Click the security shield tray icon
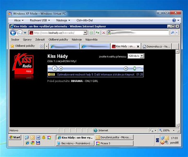Image resolution: width=188 pixels, height=157 pixels. pyautogui.click(x=167, y=142)
